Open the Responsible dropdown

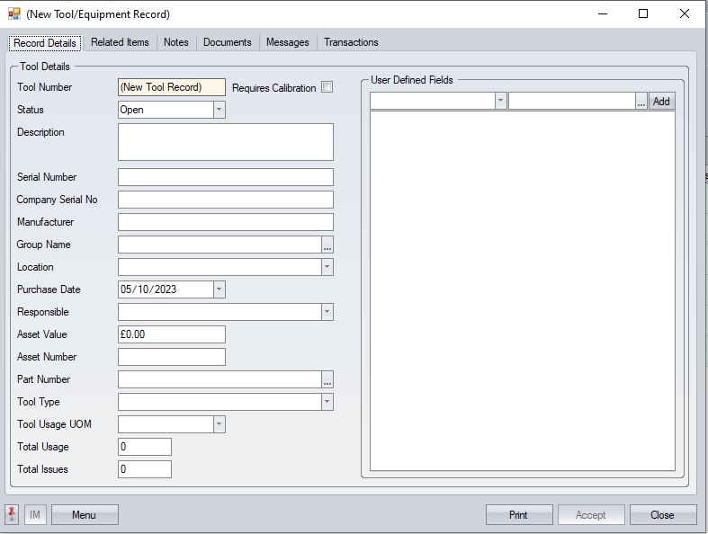click(327, 312)
